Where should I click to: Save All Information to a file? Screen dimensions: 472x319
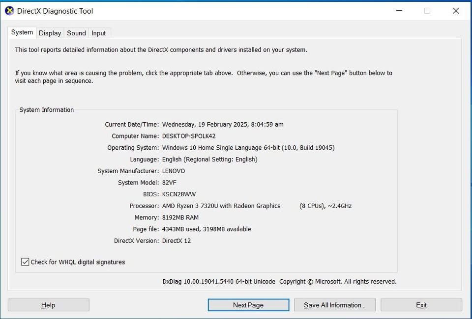tap(335, 305)
